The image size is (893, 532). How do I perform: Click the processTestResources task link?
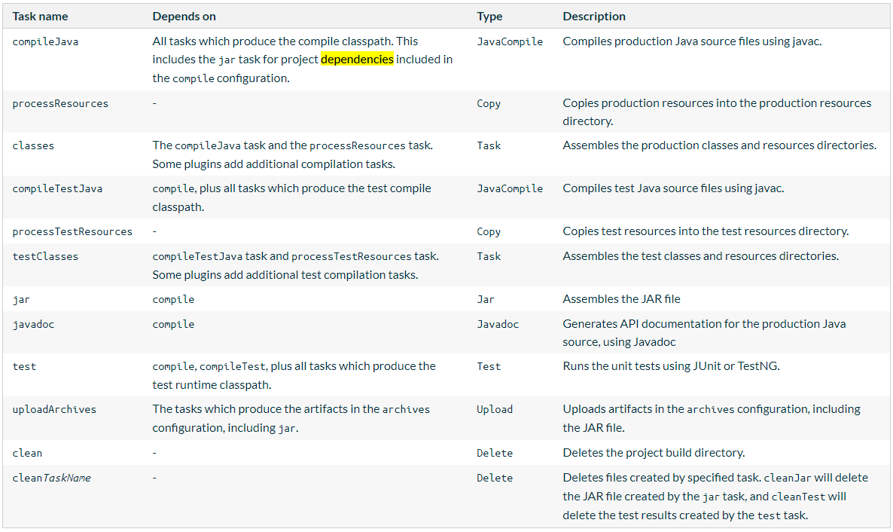tap(72, 231)
